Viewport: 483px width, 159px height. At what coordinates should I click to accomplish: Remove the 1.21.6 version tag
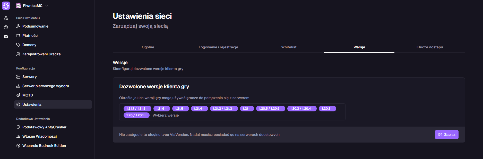(166, 109)
